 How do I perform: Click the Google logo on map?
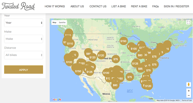tap(56, 99)
